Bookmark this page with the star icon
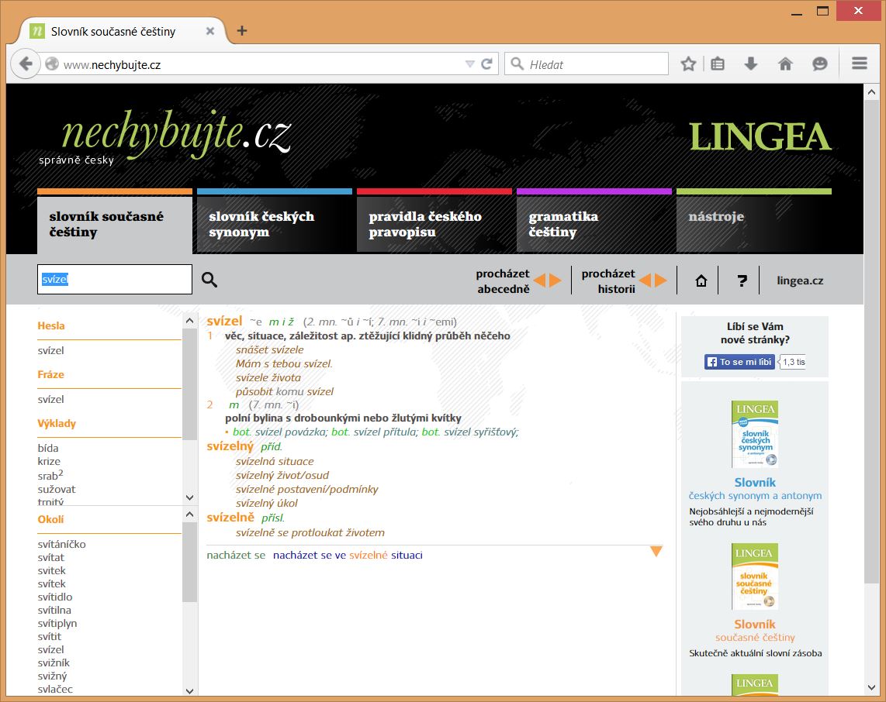This screenshot has width=886, height=702. point(688,64)
